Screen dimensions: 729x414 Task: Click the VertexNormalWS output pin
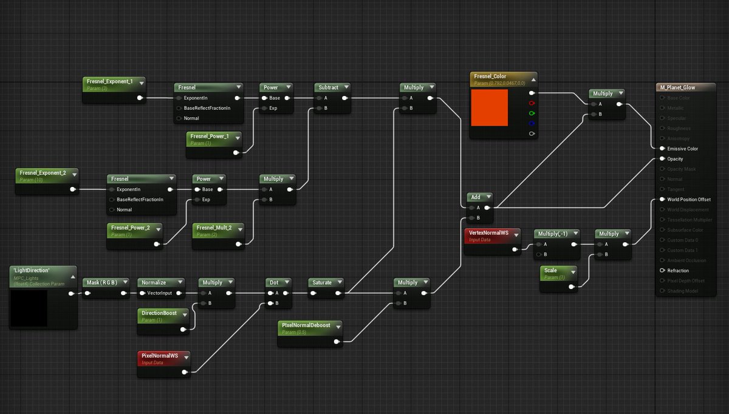(x=515, y=249)
